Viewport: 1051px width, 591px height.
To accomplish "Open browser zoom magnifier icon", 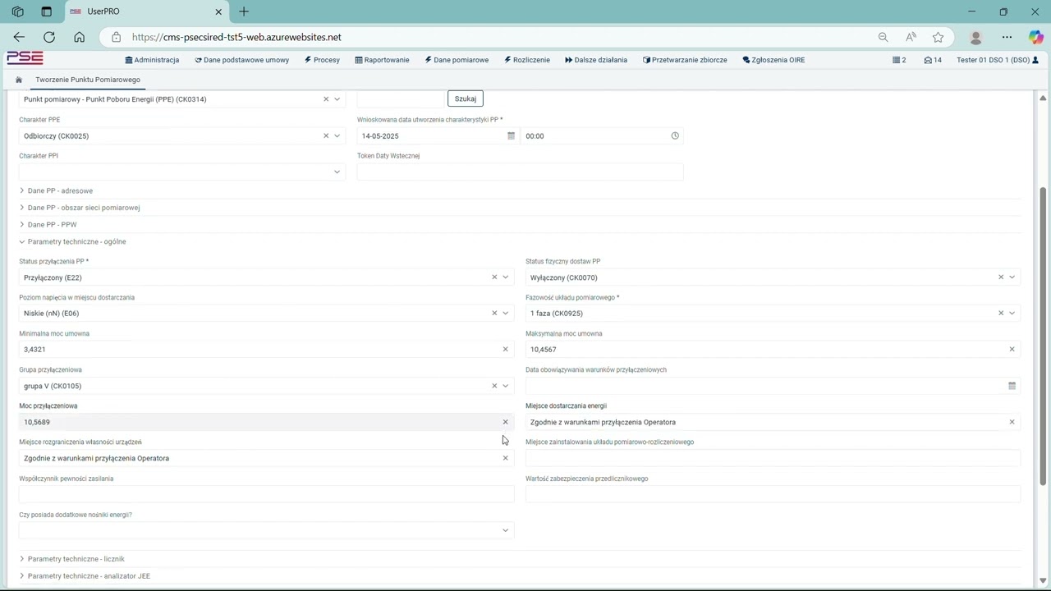I will pos(883,37).
